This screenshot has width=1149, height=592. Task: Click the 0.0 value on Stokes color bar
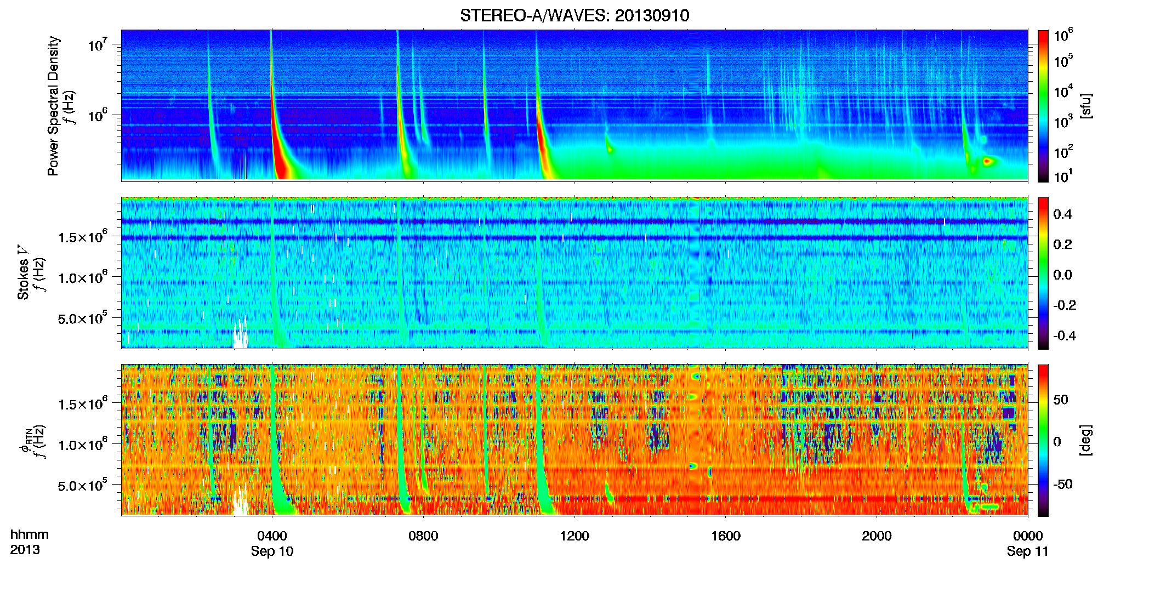tap(1062, 275)
